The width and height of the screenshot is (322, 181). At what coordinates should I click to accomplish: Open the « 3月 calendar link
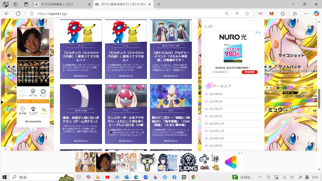209,26
